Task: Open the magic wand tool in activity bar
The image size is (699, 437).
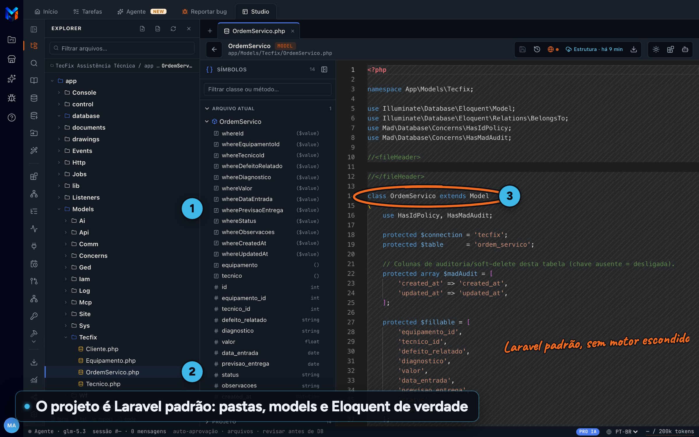Action: [x=34, y=150]
